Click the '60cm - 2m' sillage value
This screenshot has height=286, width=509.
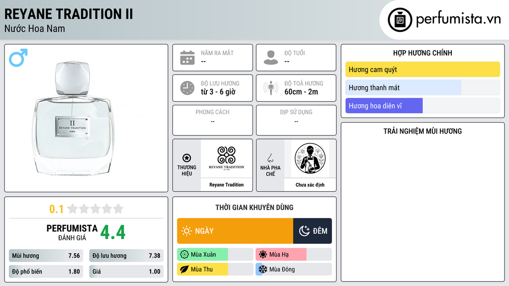(301, 92)
